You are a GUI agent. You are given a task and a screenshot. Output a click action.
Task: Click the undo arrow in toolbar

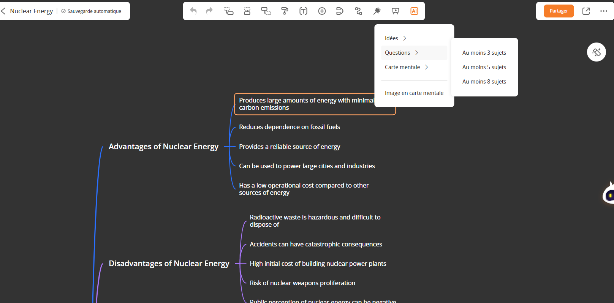(x=193, y=11)
